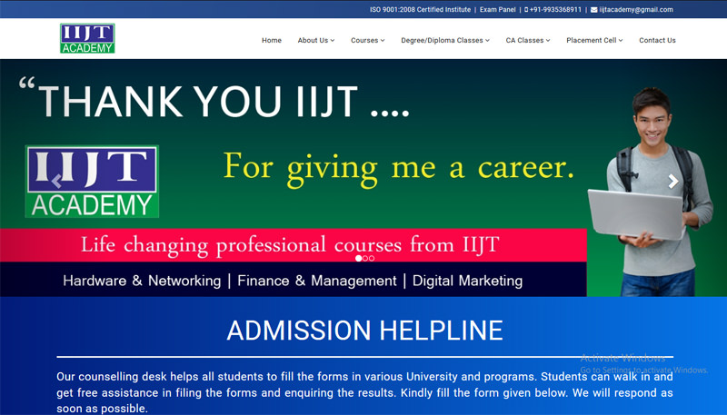This screenshot has height=415, width=727.
Task: Open the Exam Panel link
Action: pos(497,10)
